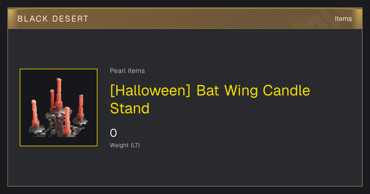370x194 pixels.
Task: Click the BLACK DESERT logo text
Action: (x=53, y=19)
